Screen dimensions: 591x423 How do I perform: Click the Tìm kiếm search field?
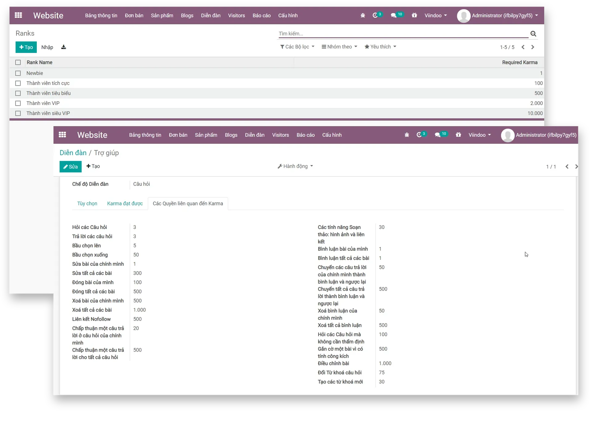[x=403, y=34]
